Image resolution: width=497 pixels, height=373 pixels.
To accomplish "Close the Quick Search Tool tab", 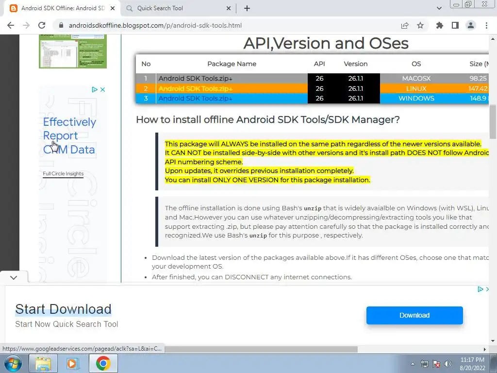I will [229, 8].
